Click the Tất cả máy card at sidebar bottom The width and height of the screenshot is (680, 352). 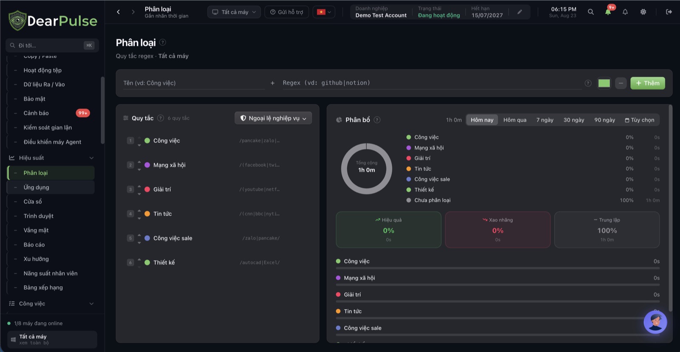coord(52,340)
